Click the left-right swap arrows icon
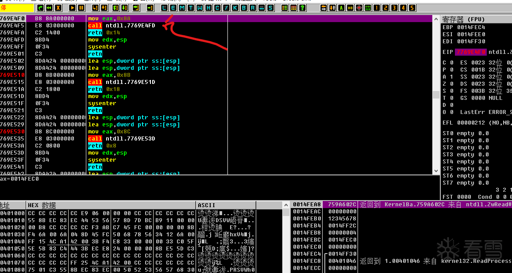512x273 pixels. [323, 8]
